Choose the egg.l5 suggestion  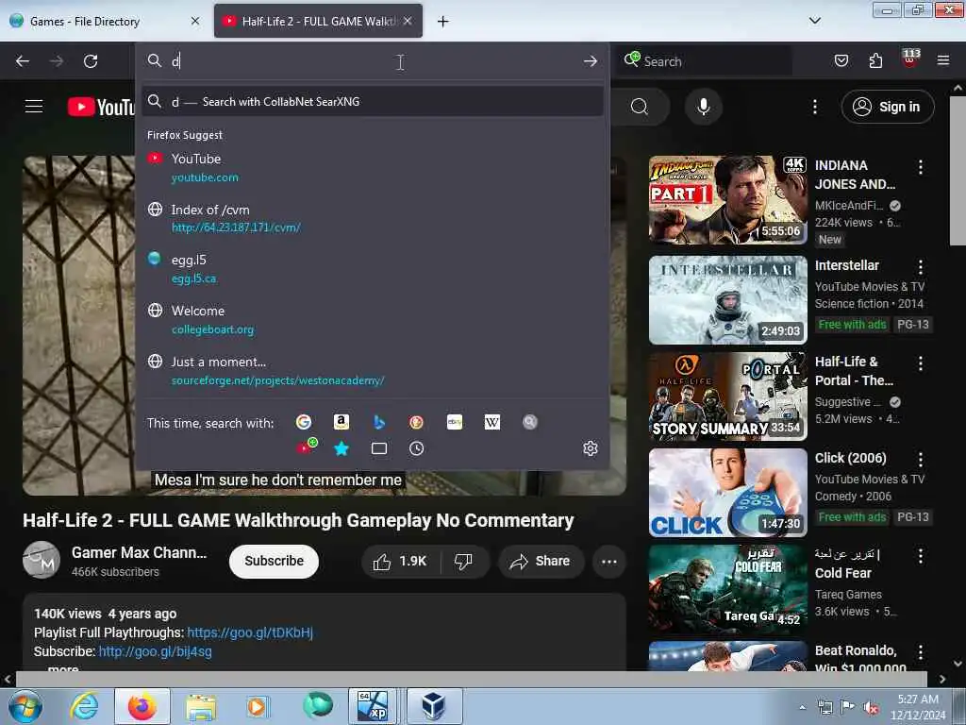pos(373,269)
